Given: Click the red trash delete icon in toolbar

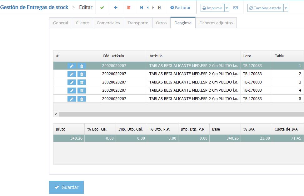Looking at the screenshot, I should (x=129, y=7).
